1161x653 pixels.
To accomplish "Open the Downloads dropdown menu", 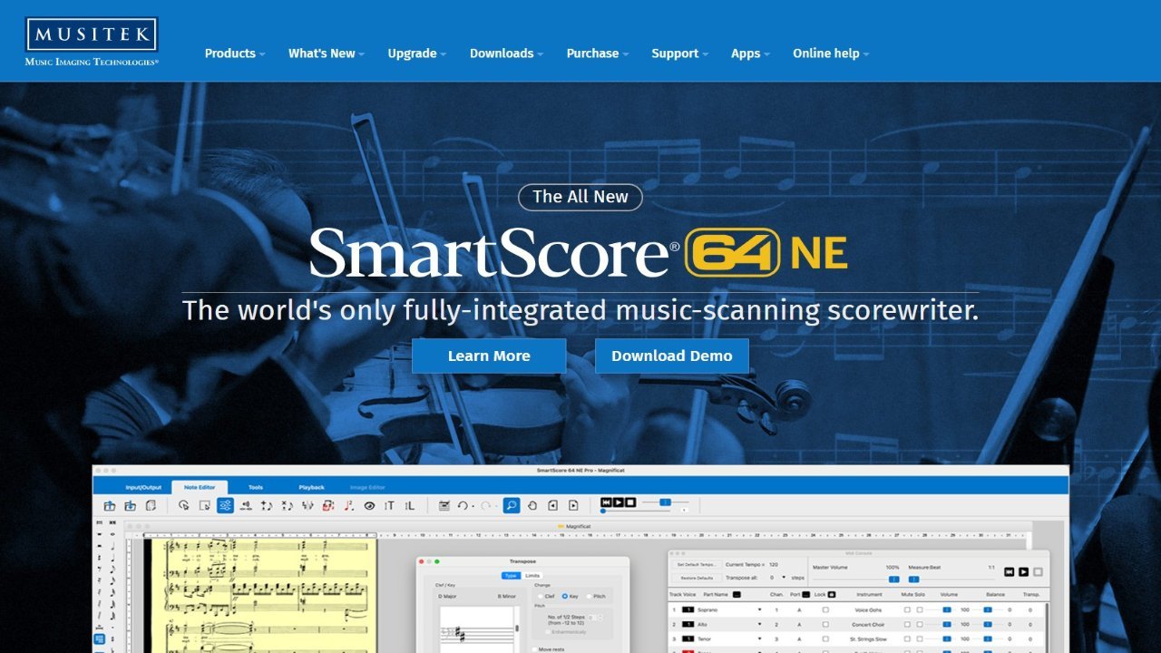I will tap(506, 54).
